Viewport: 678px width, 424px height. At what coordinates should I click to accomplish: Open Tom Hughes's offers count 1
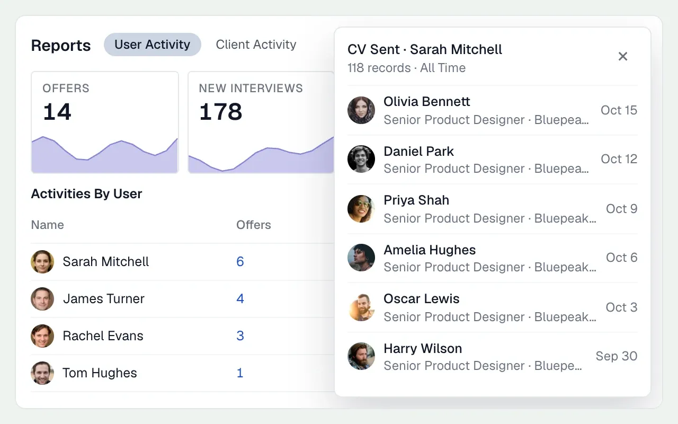[x=240, y=373]
